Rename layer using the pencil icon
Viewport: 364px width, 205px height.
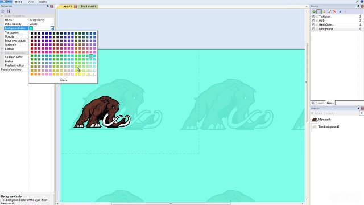[x=329, y=11]
